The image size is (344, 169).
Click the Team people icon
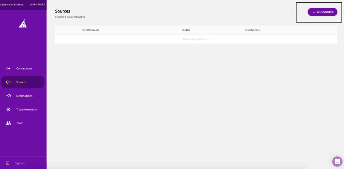(9, 123)
